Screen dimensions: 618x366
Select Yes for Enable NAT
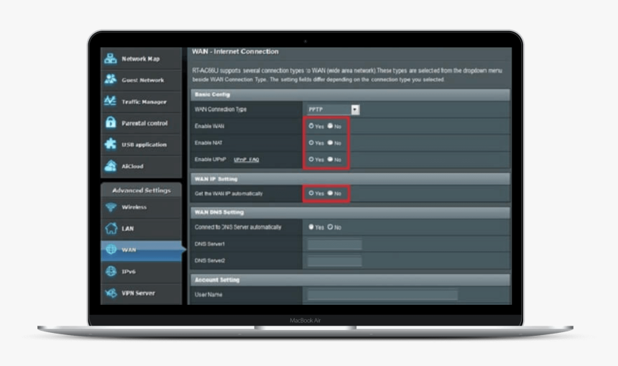(311, 142)
